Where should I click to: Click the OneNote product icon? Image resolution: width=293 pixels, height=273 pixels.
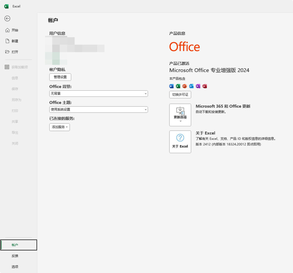198,86
